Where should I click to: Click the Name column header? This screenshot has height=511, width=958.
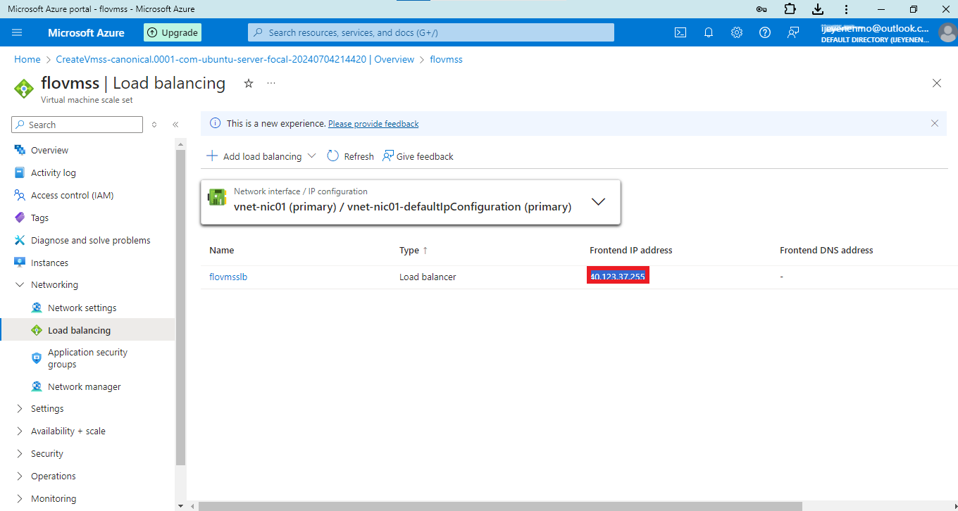(x=222, y=251)
